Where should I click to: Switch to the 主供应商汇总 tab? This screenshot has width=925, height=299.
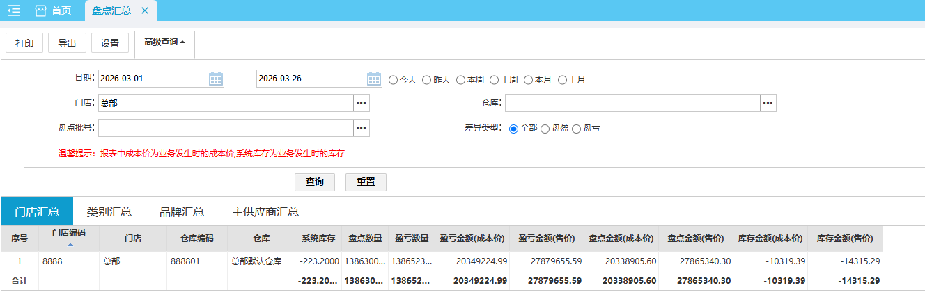coord(265,211)
